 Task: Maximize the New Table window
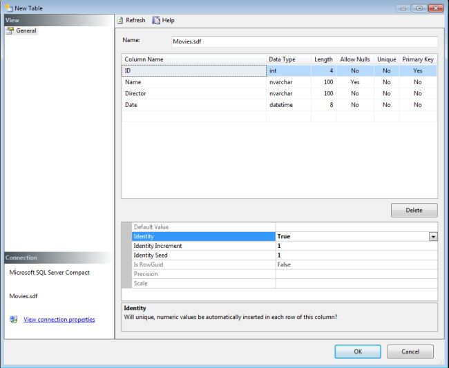[419, 8]
